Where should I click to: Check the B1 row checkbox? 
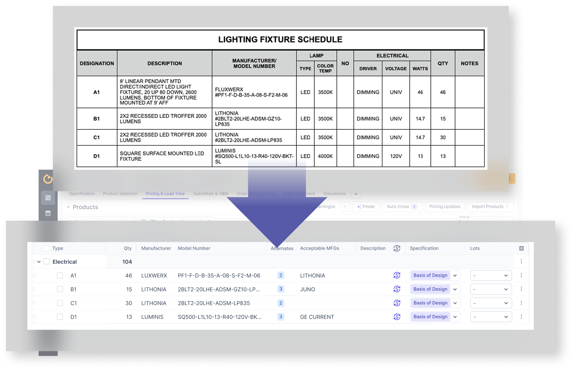click(x=60, y=289)
